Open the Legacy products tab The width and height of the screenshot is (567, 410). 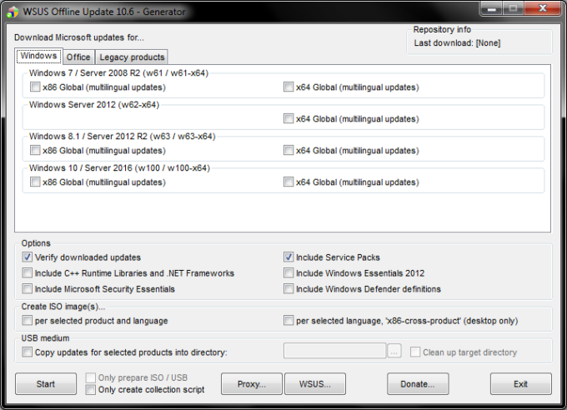pyautogui.click(x=132, y=57)
